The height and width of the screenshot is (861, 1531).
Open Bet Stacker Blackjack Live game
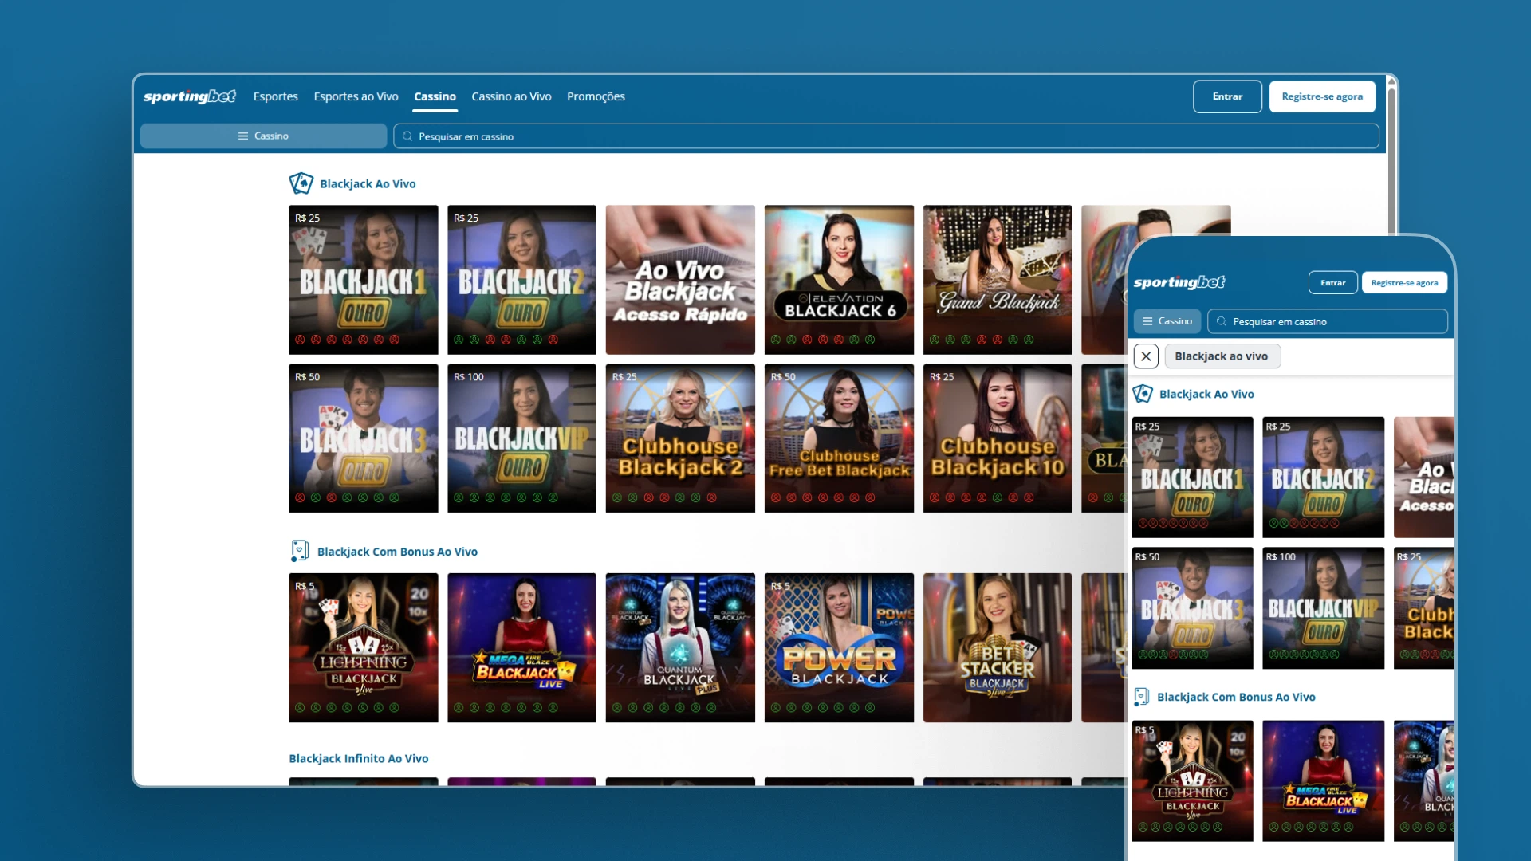(998, 647)
